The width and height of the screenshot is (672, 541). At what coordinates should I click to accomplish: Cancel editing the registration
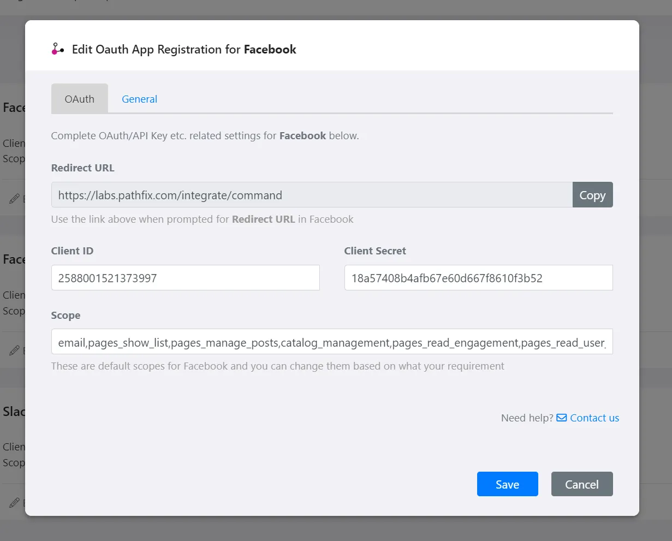582,484
